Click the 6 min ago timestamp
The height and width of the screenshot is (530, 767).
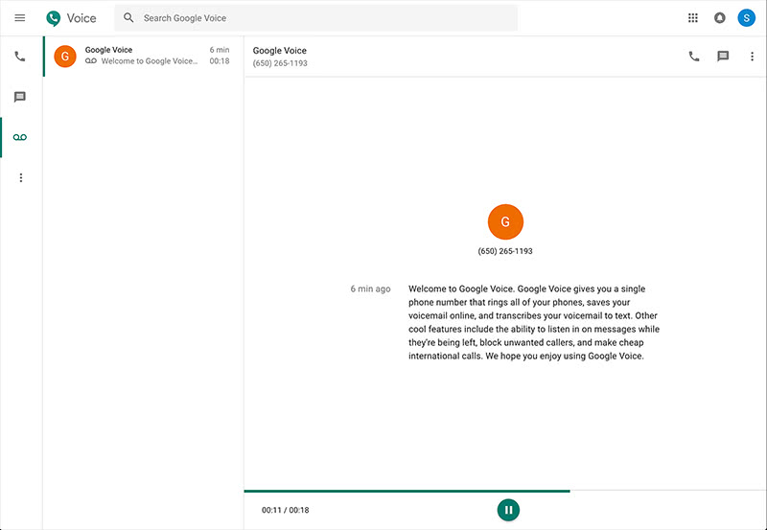[x=370, y=288]
